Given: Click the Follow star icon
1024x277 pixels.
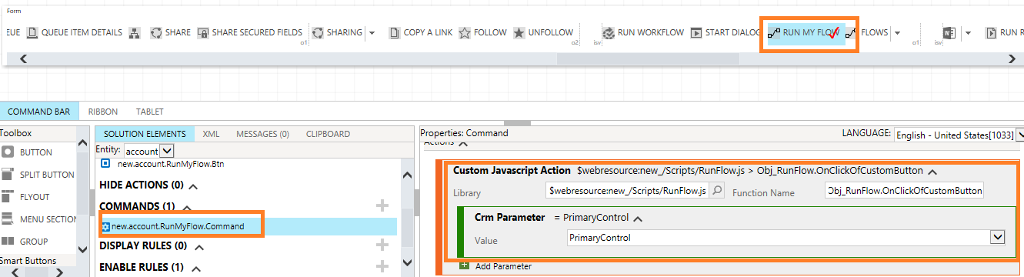Looking at the screenshot, I should [x=465, y=33].
